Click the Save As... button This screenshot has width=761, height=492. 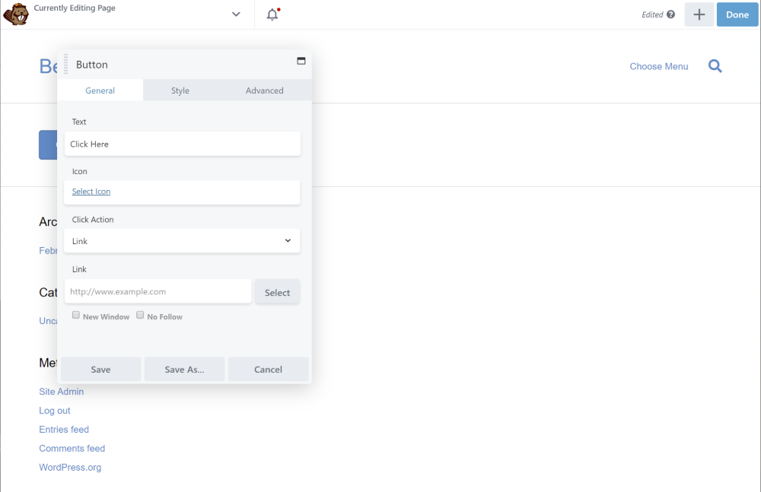click(x=184, y=370)
